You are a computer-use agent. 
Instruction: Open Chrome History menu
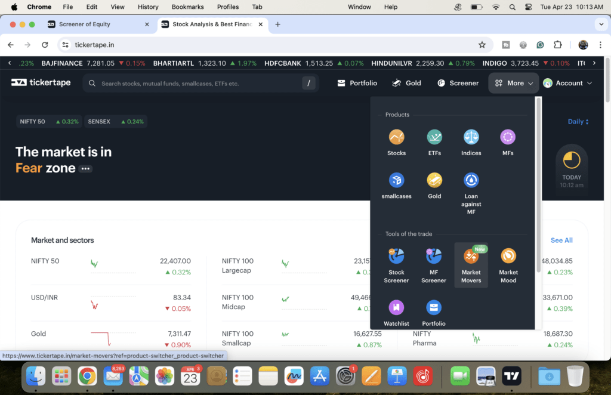point(148,7)
